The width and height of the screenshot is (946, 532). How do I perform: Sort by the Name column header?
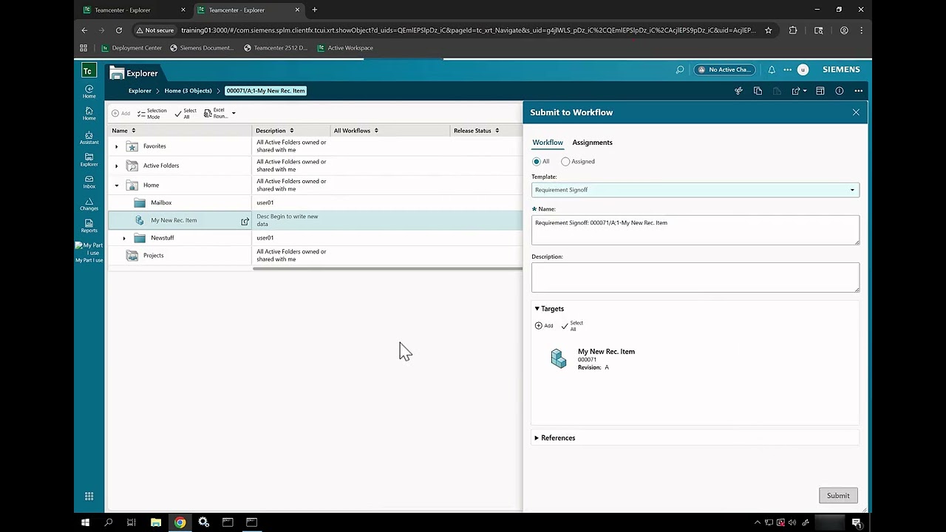pyautogui.click(x=123, y=131)
